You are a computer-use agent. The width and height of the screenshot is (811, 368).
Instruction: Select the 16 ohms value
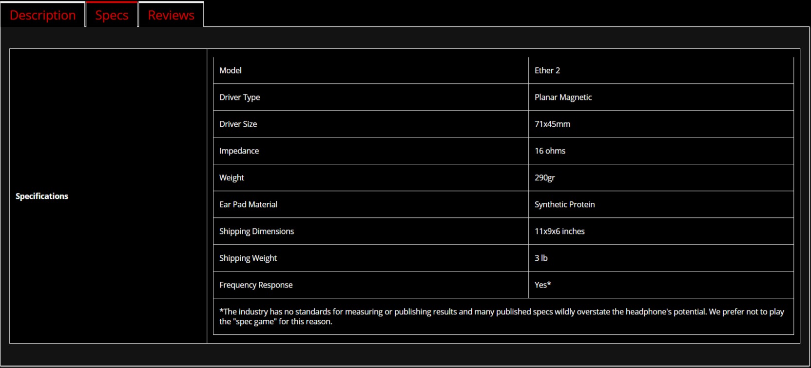pyautogui.click(x=550, y=151)
